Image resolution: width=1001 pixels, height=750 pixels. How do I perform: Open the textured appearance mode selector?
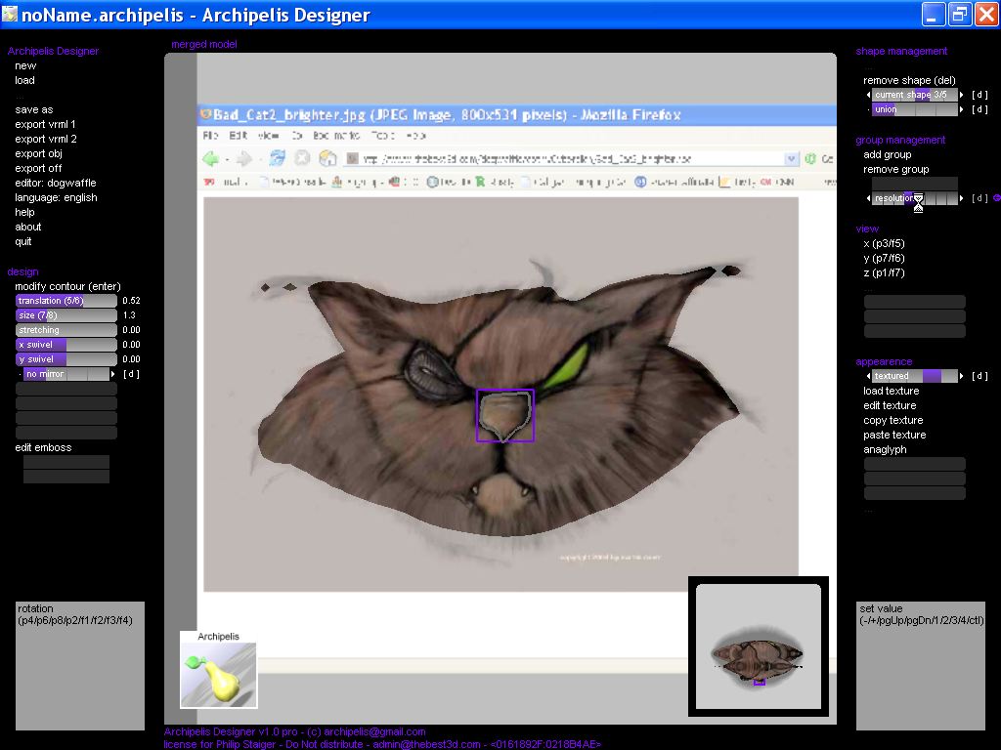[x=915, y=376]
